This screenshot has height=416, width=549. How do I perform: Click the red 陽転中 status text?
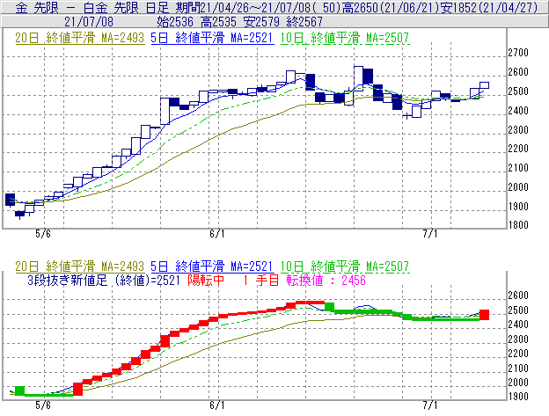tap(206, 281)
